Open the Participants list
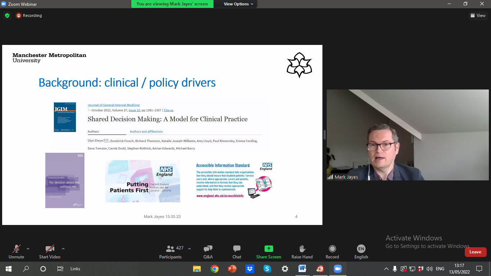The height and width of the screenshot is (276, 491). click(x=170, y=252)
